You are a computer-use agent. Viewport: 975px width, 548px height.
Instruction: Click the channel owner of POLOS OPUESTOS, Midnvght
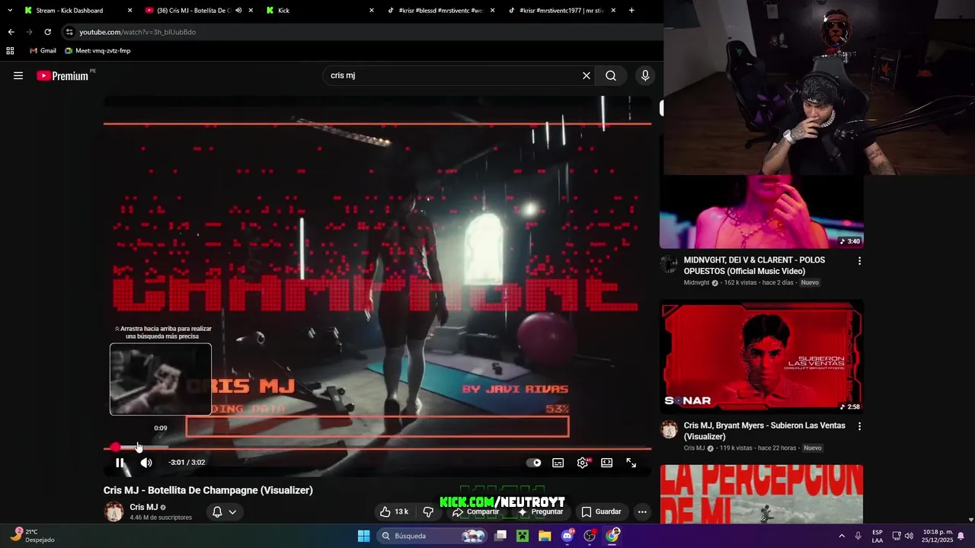point(698,282)
